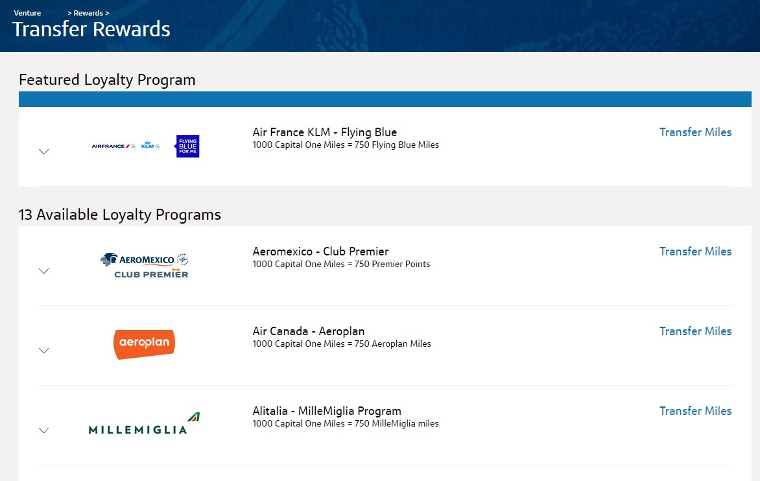Screen dimensions: 760x481
Task: Navigate to Rewards via breadcrumb
Action: (x=88, y=12)
